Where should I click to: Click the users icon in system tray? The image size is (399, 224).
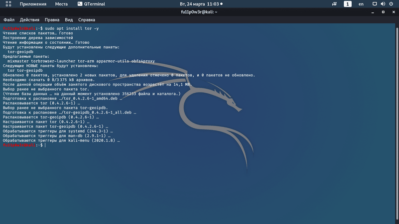334,4
